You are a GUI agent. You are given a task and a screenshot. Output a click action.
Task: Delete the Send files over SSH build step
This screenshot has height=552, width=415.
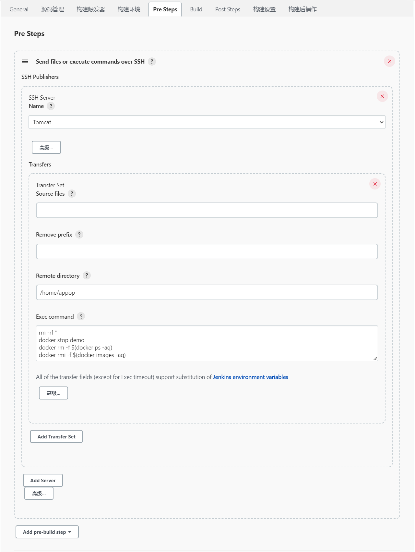(x=389, y=61)
